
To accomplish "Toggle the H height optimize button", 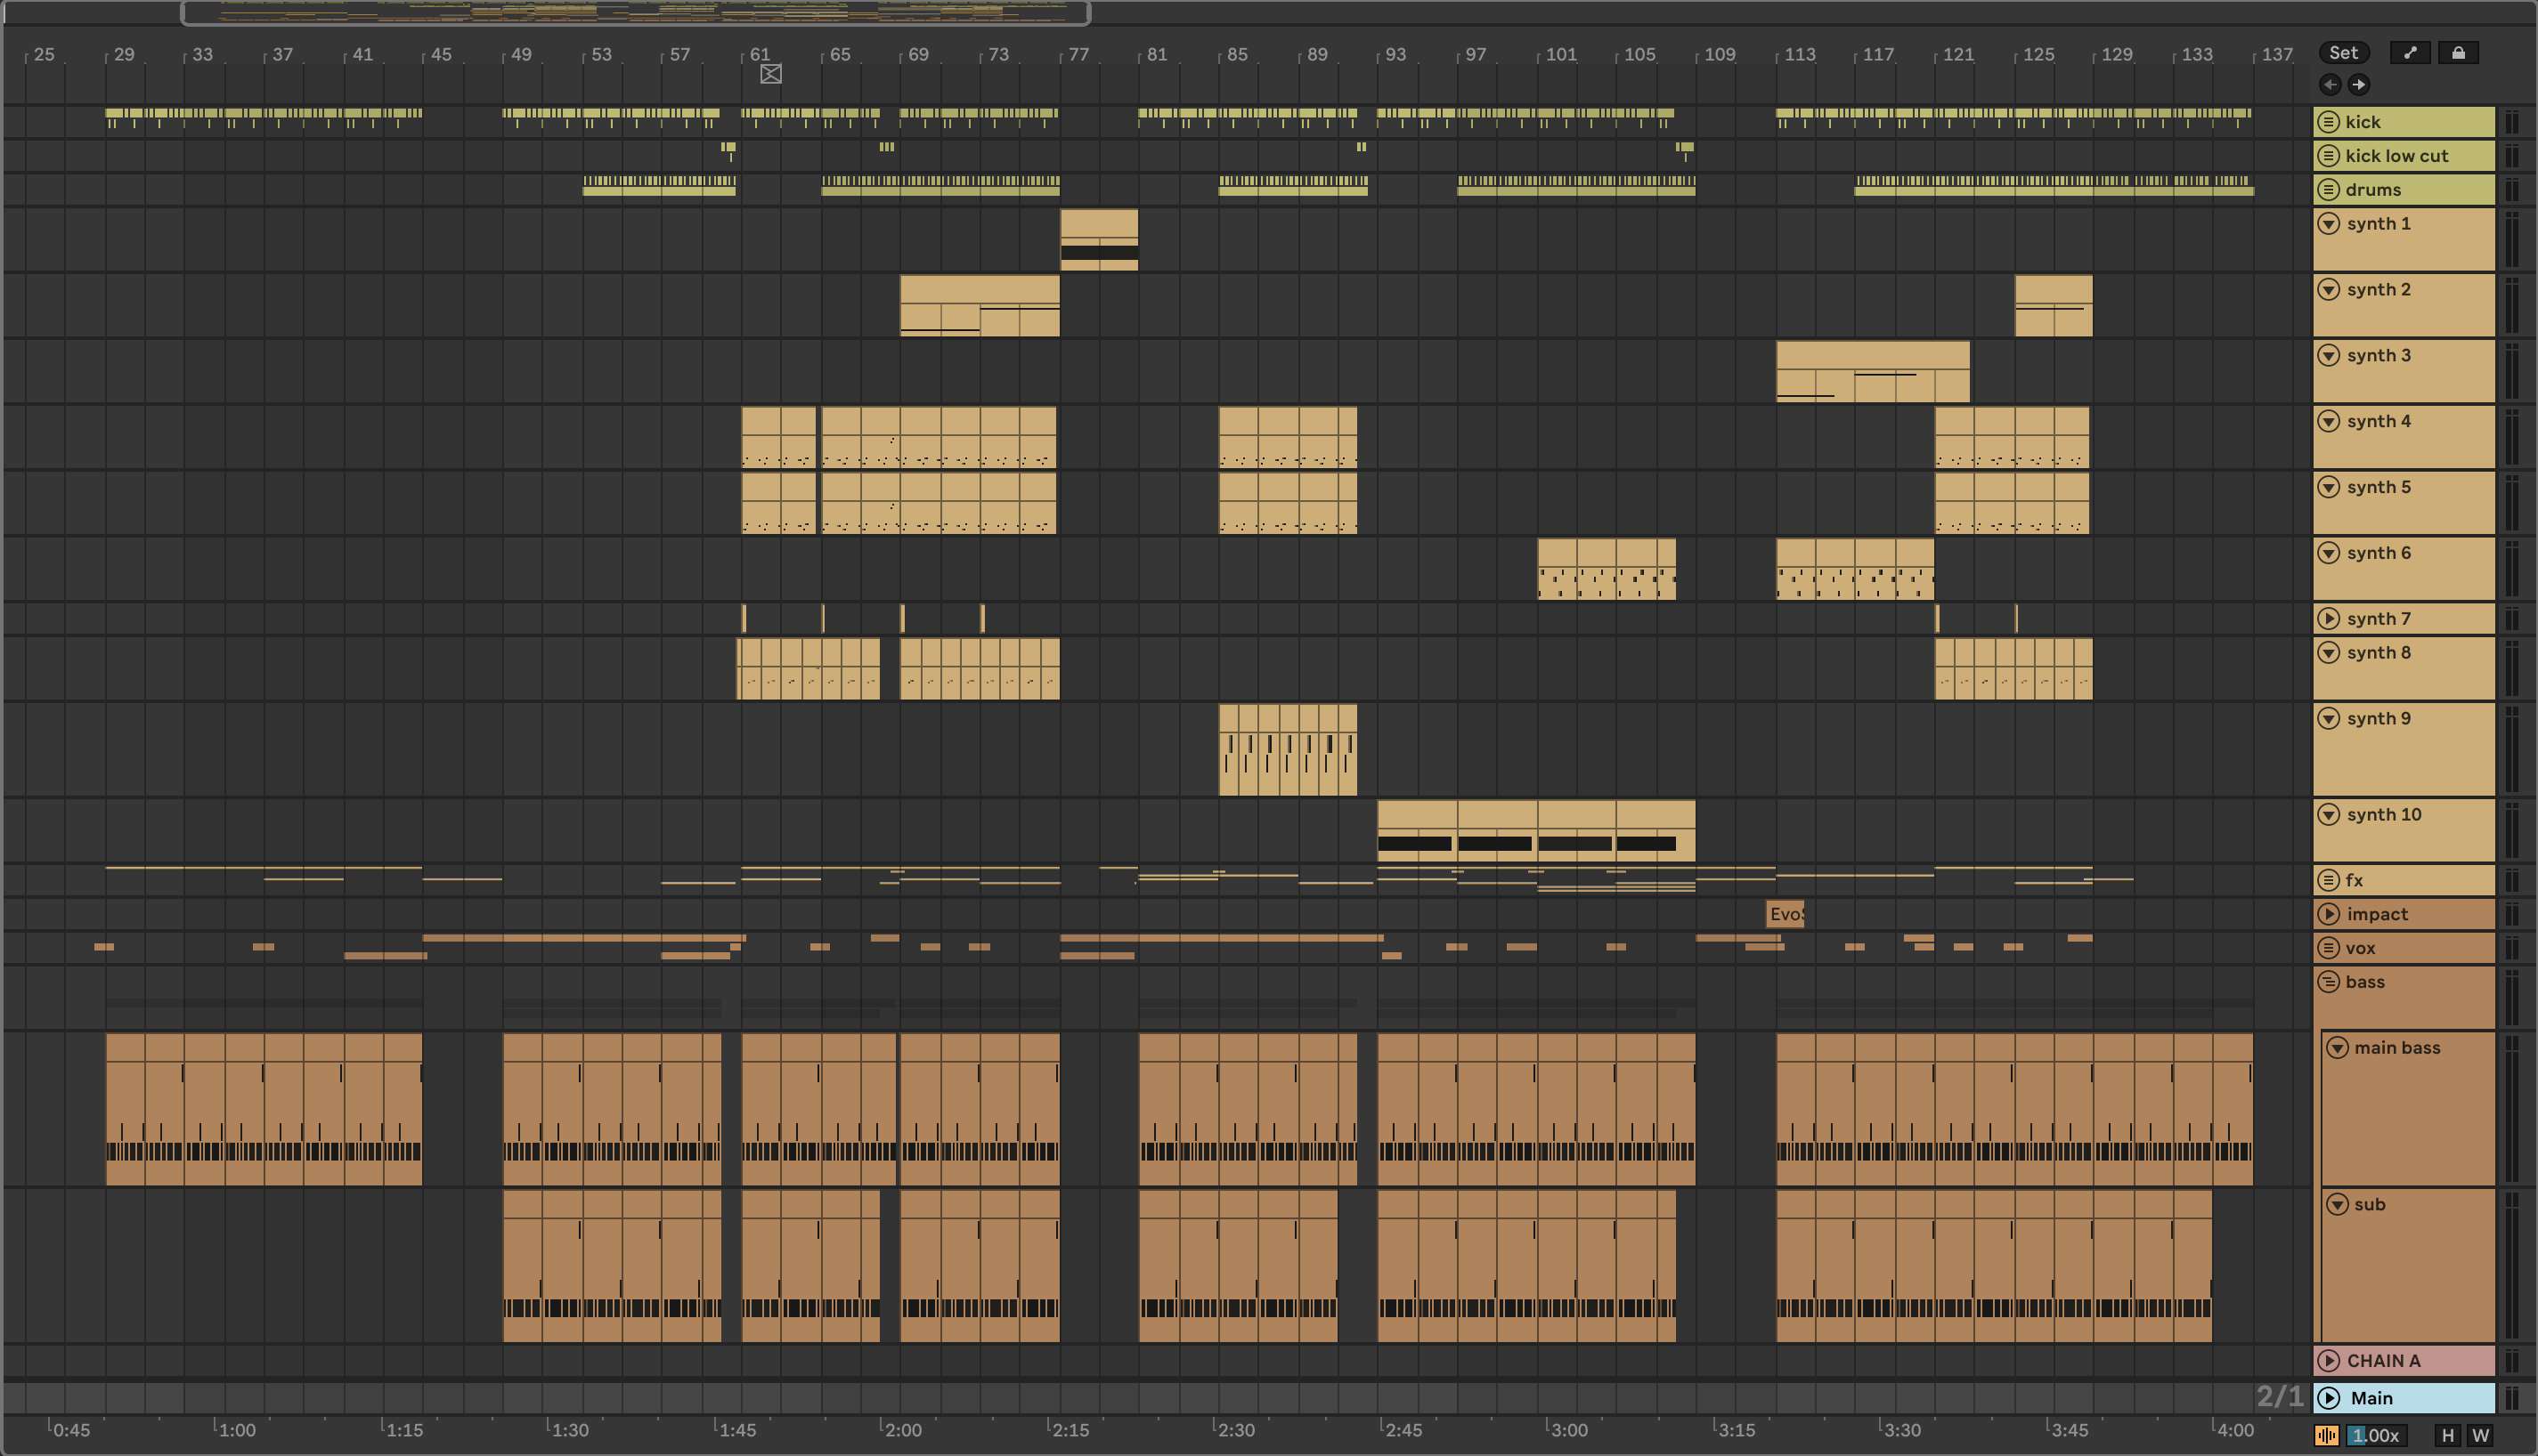I will tap(2448, 1435).
